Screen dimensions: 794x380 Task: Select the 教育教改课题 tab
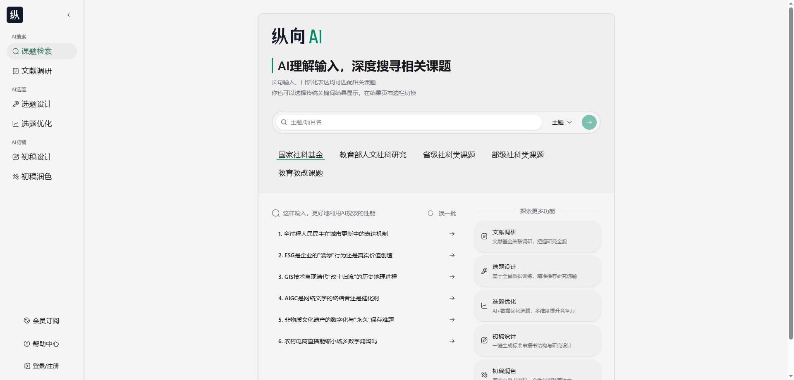[301, 173]
